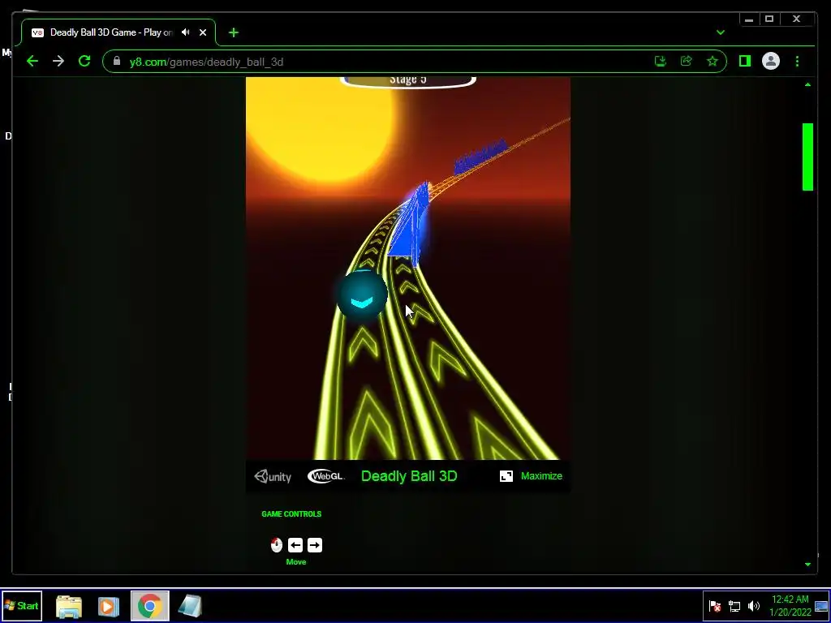This screenshot has height=623, width=831.
Task: Click the Stage 5 indicator in game
Action: coord(408,80)
